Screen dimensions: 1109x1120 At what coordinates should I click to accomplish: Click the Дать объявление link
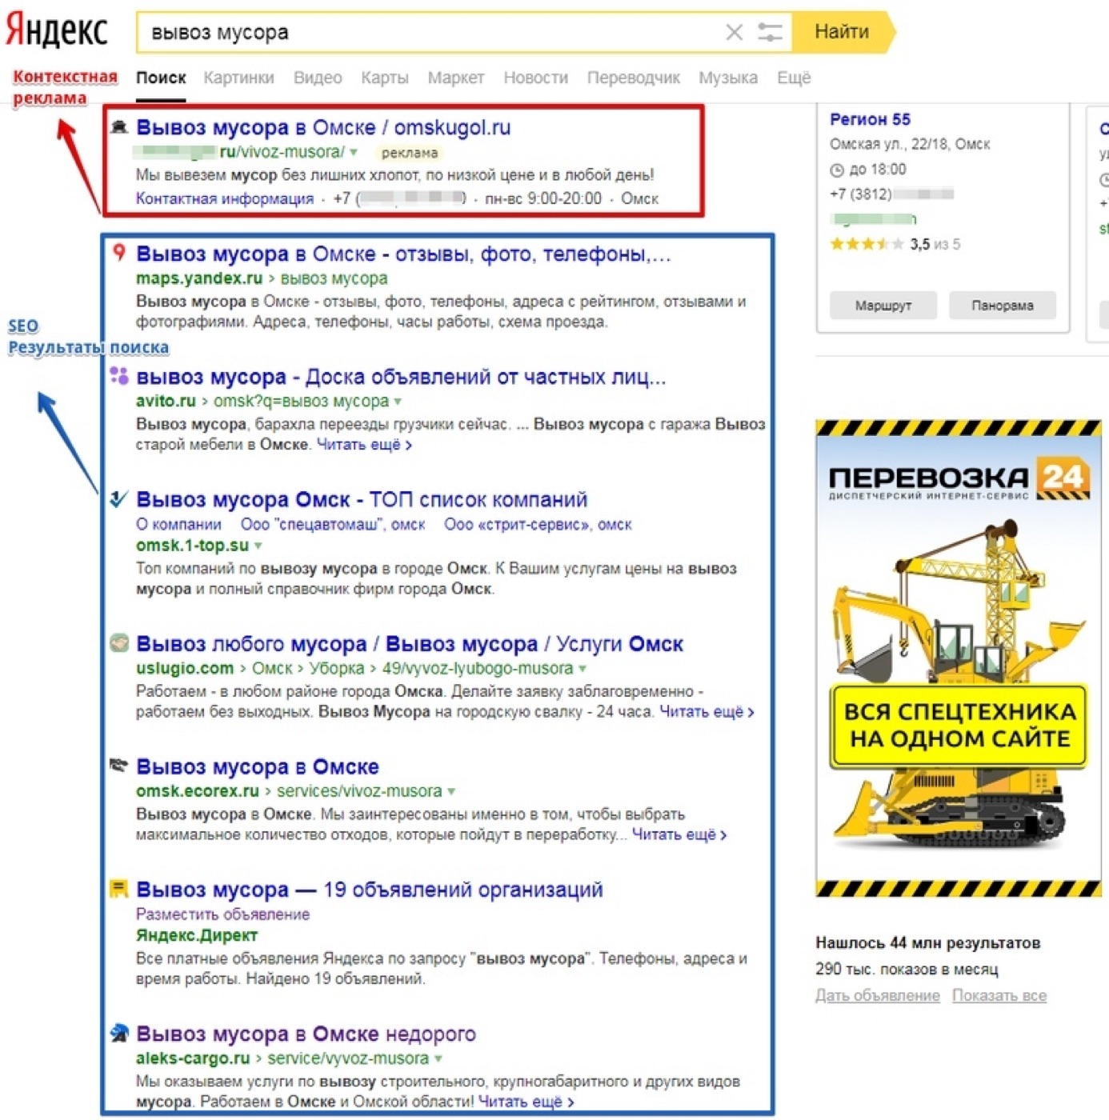click(878, 996)
